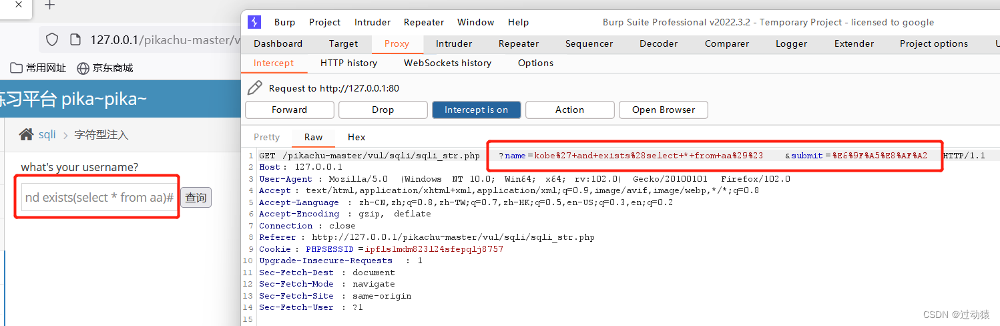Open the 京东商城 bookmark
1000x326 pixels.
pyautogui.click(x=105, y=67)
